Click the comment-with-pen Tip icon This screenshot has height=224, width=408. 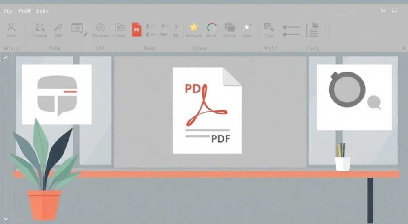[x=269, y=27]
